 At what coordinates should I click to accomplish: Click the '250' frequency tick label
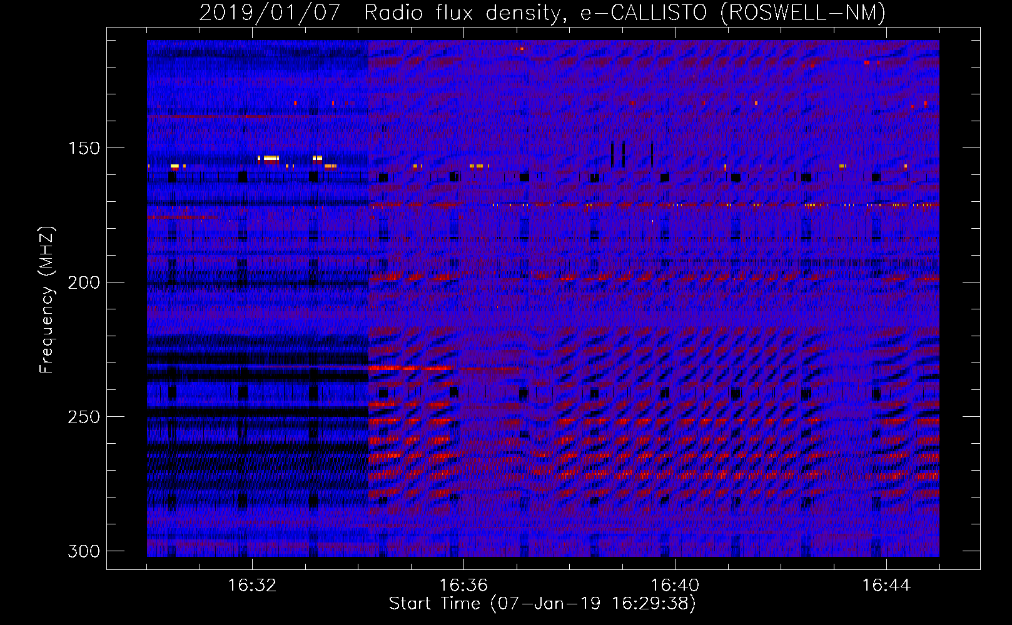coord(84,417)
